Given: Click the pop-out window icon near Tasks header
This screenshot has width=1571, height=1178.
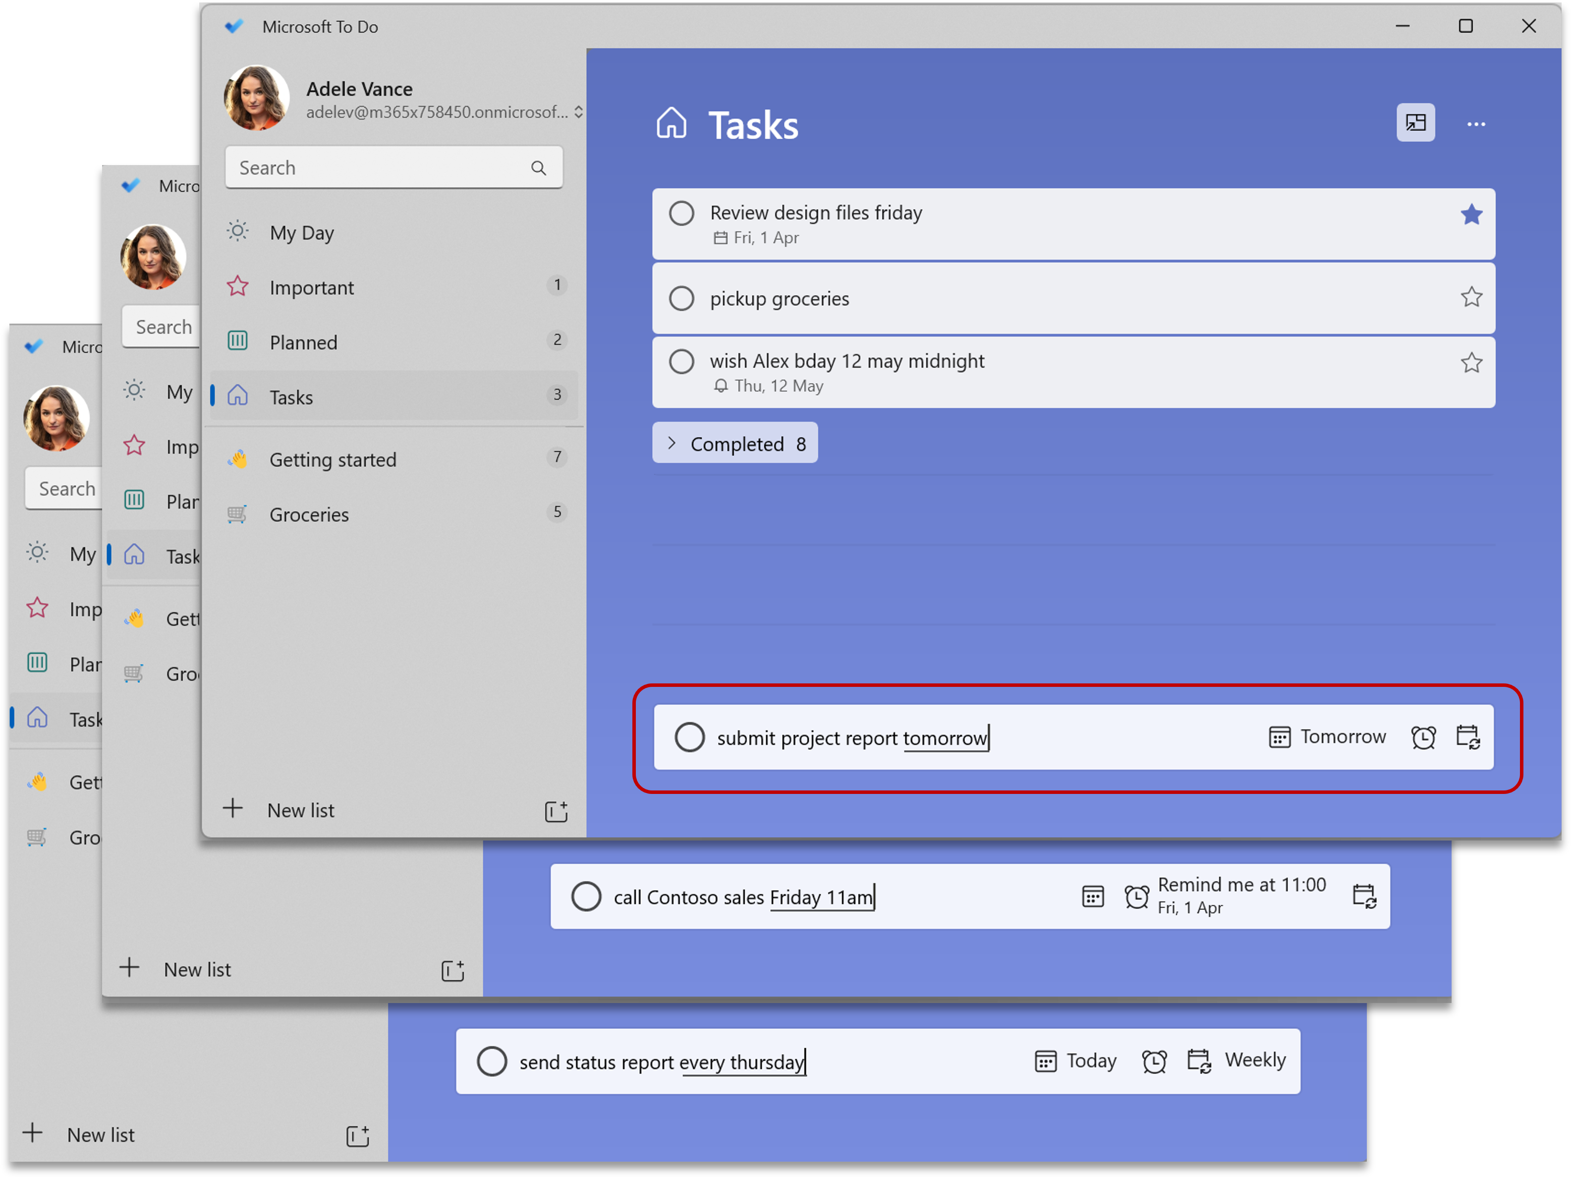Looking at the screenshot, I should 1416,123.
